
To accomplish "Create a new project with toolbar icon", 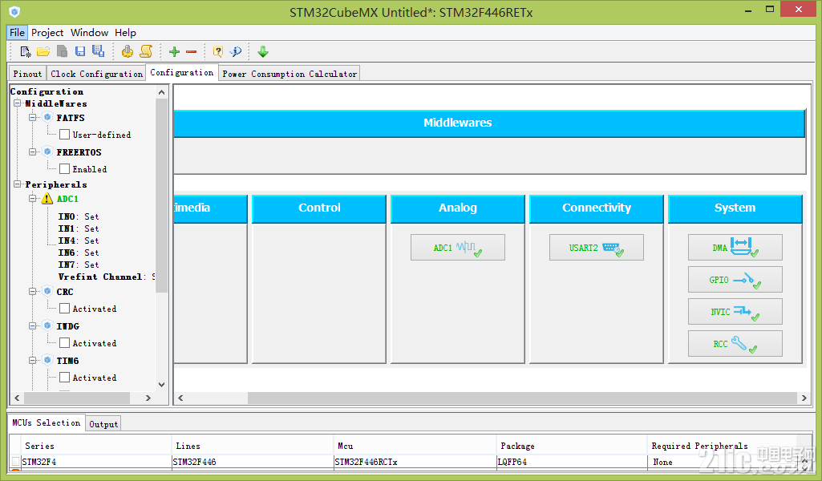I will 25,51.
